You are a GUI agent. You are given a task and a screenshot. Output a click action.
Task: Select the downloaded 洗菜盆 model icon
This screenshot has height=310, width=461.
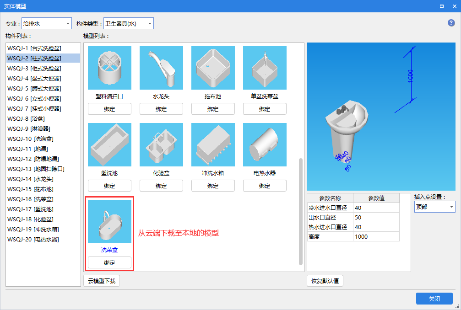(109, 221)
